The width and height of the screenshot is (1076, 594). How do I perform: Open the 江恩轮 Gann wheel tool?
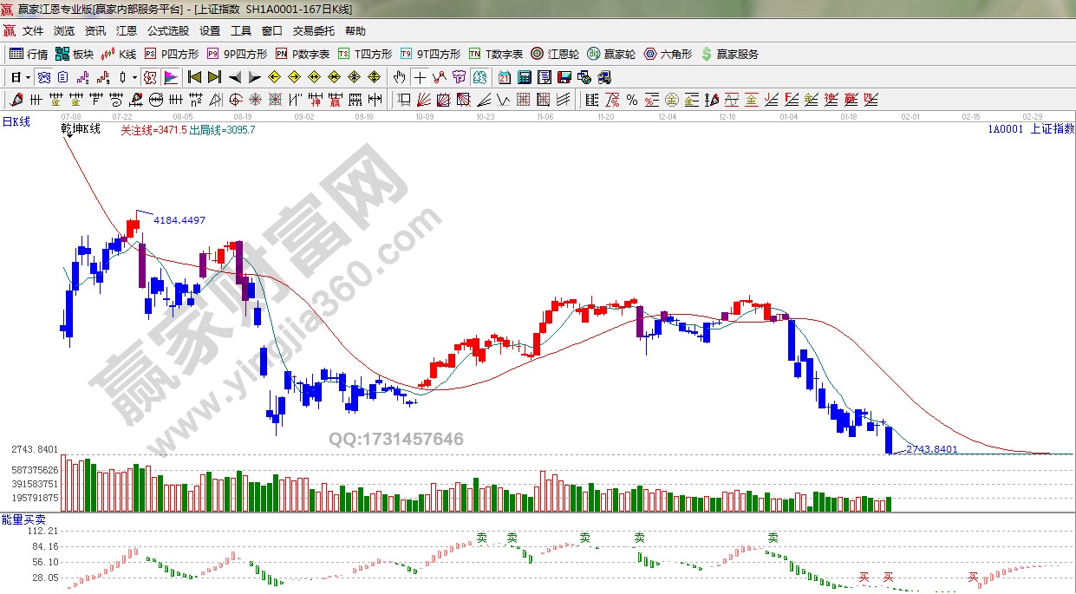[x=555, y=54]
